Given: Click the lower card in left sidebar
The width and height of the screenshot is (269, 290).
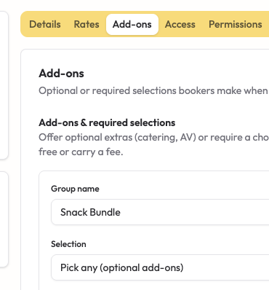Looking at the screenshot, I should click(x=4, y=219).
